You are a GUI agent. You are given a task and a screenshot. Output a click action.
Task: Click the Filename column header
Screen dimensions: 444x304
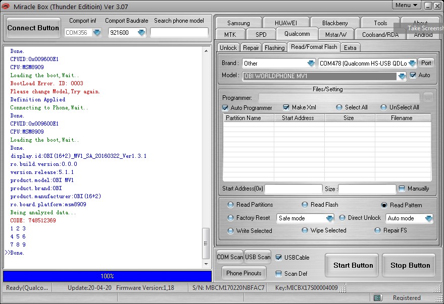tap(403, 118)
